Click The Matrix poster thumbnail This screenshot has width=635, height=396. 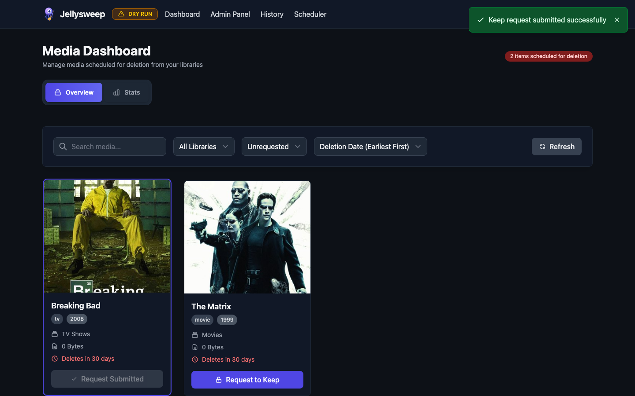coord(247,237)
